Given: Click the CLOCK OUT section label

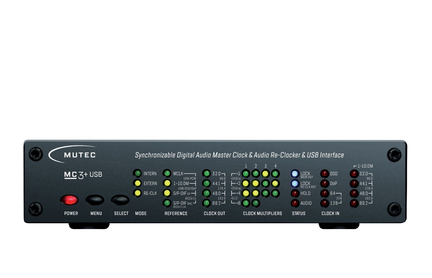Looking at the screenshot, I should (x=214, y=213).
